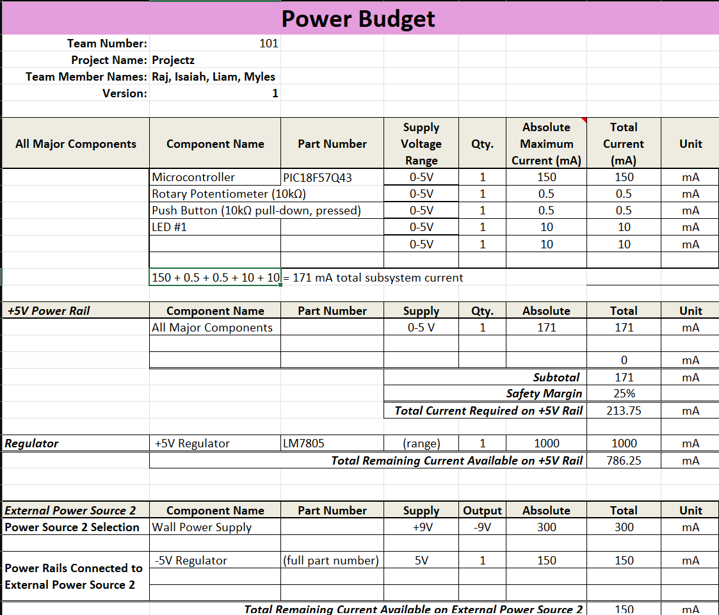Click the Projectz project name cell
The height and width of the screenshot is (615, 719).
point(174,60)
